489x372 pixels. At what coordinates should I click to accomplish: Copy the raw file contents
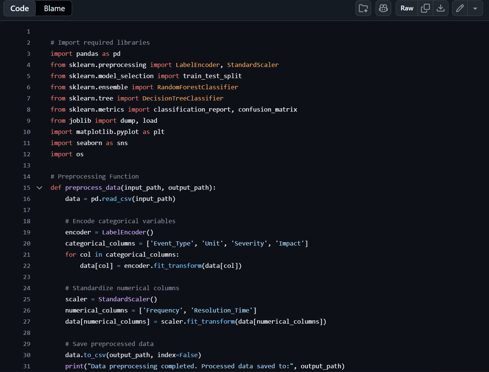point(425,8)
